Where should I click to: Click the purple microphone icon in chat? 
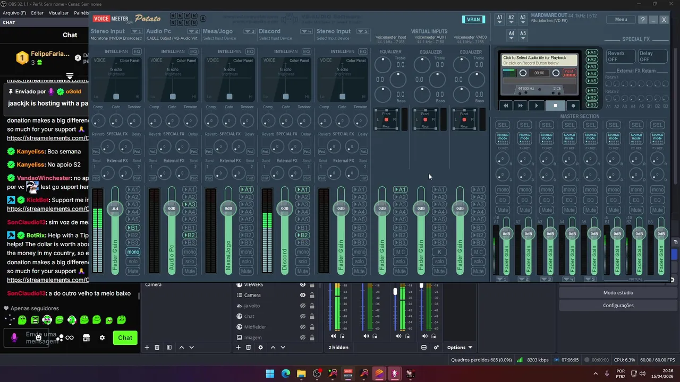(14, 337)
